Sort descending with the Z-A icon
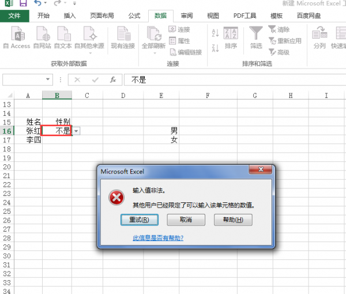The height and width of the screenshot is (294, 346). pos(215,48)
